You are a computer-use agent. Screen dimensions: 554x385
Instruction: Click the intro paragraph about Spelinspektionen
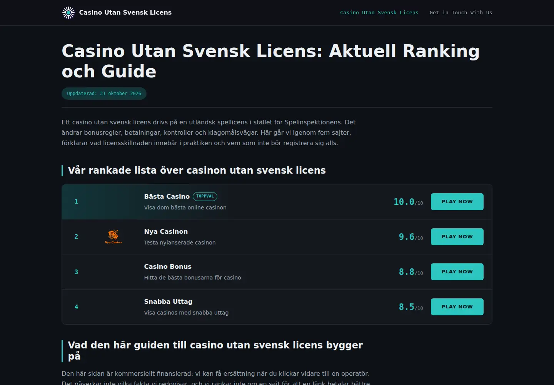point(209,132)
